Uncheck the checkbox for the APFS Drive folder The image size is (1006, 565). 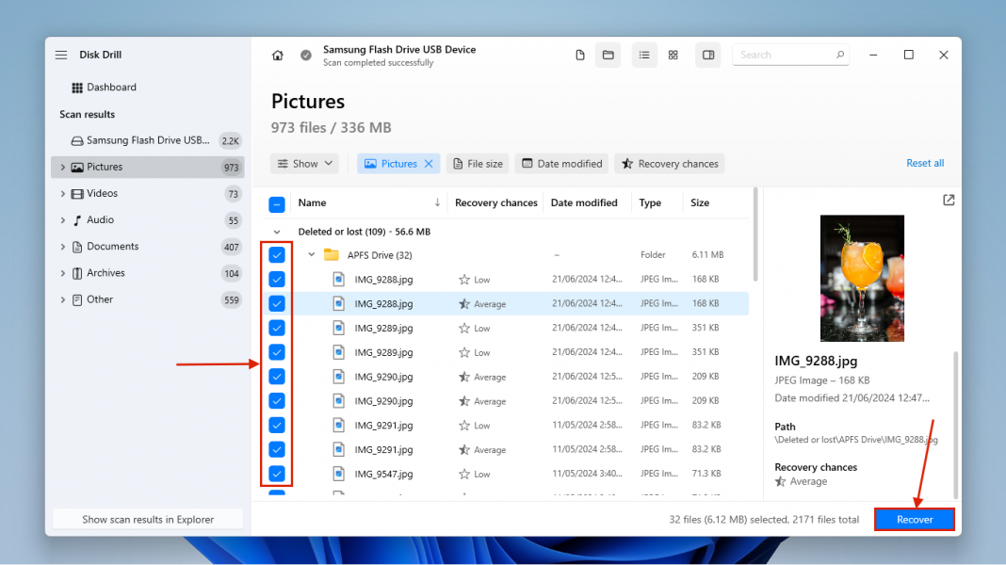(276, 254)
